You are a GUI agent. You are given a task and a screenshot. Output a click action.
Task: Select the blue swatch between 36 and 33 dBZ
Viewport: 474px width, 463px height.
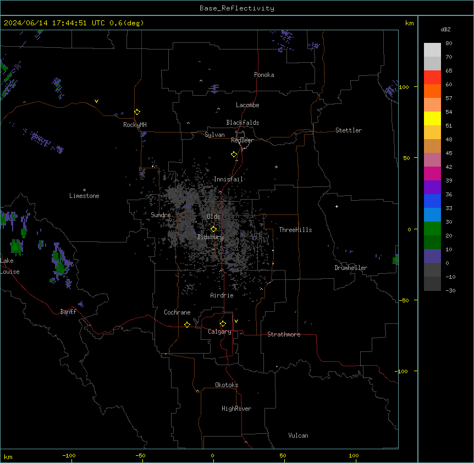[432, 201]
